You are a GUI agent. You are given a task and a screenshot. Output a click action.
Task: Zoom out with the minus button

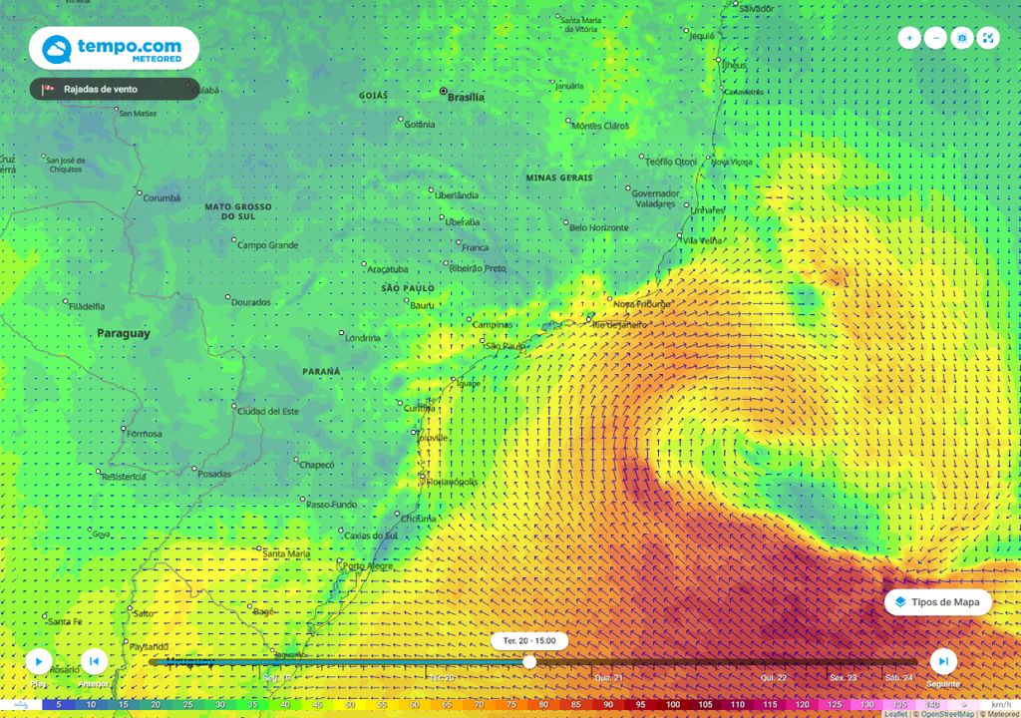tap(935, 38)
